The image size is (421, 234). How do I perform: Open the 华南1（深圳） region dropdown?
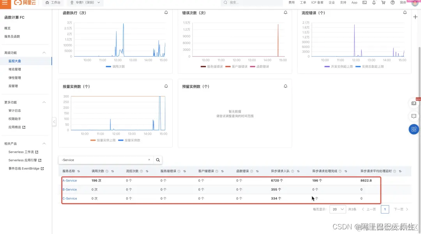click(85, 2)
